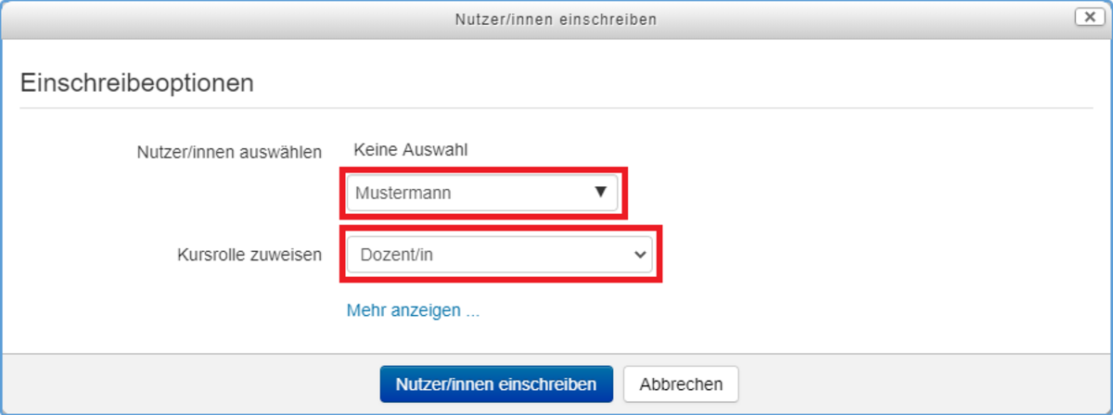Image resolution: width=1113 pixels, height=415 pixels.
Task: Click the Kursrolle zuweisen label
Action: [249, 255]
